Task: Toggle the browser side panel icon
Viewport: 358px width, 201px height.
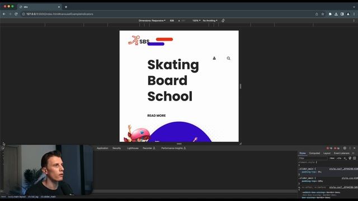Action: click(x=342, y=14)
